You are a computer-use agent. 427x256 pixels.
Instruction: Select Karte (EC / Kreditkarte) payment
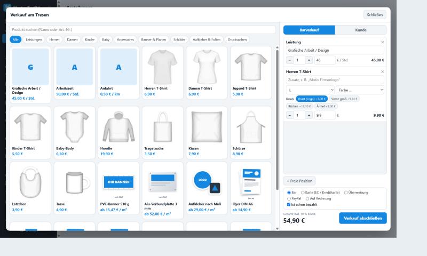tap(303, 193)
